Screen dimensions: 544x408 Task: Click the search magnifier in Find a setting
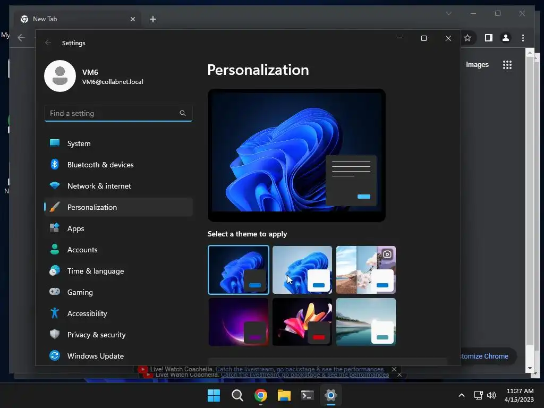coord(183,113)
